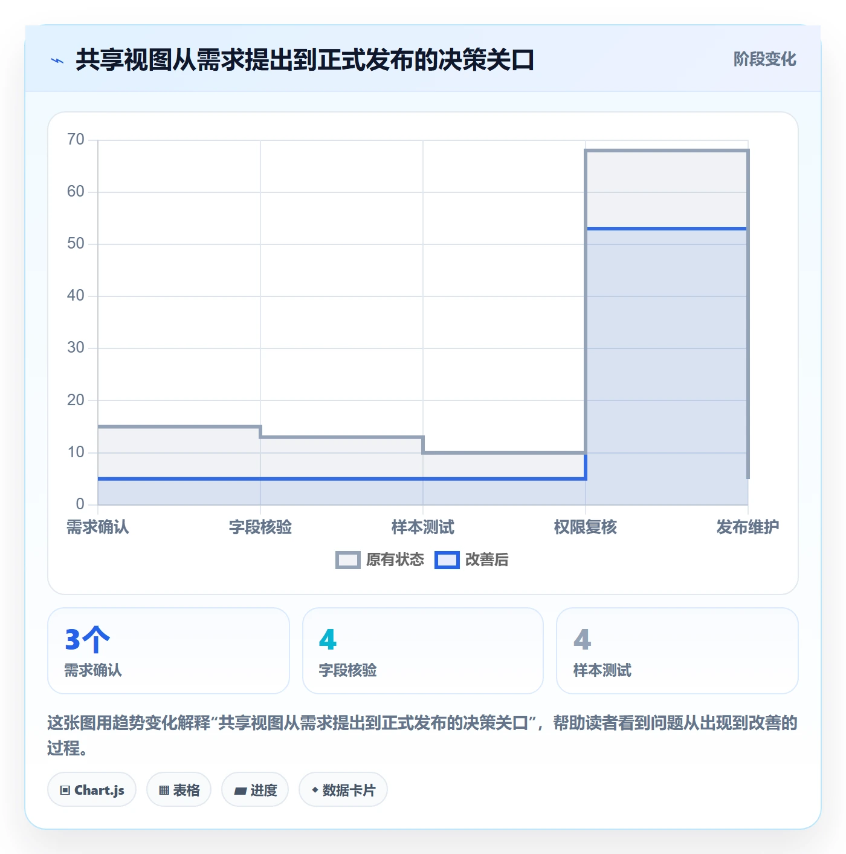The height and width of the screenshot is (854, 846).
Task: Click the 进度 tag bar icon
Action: [x=241, y=790]
